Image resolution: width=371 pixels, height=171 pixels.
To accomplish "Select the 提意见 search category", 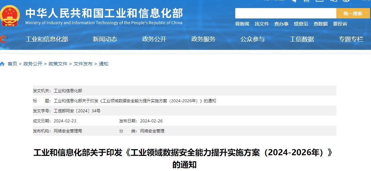I will click(301, 24).
